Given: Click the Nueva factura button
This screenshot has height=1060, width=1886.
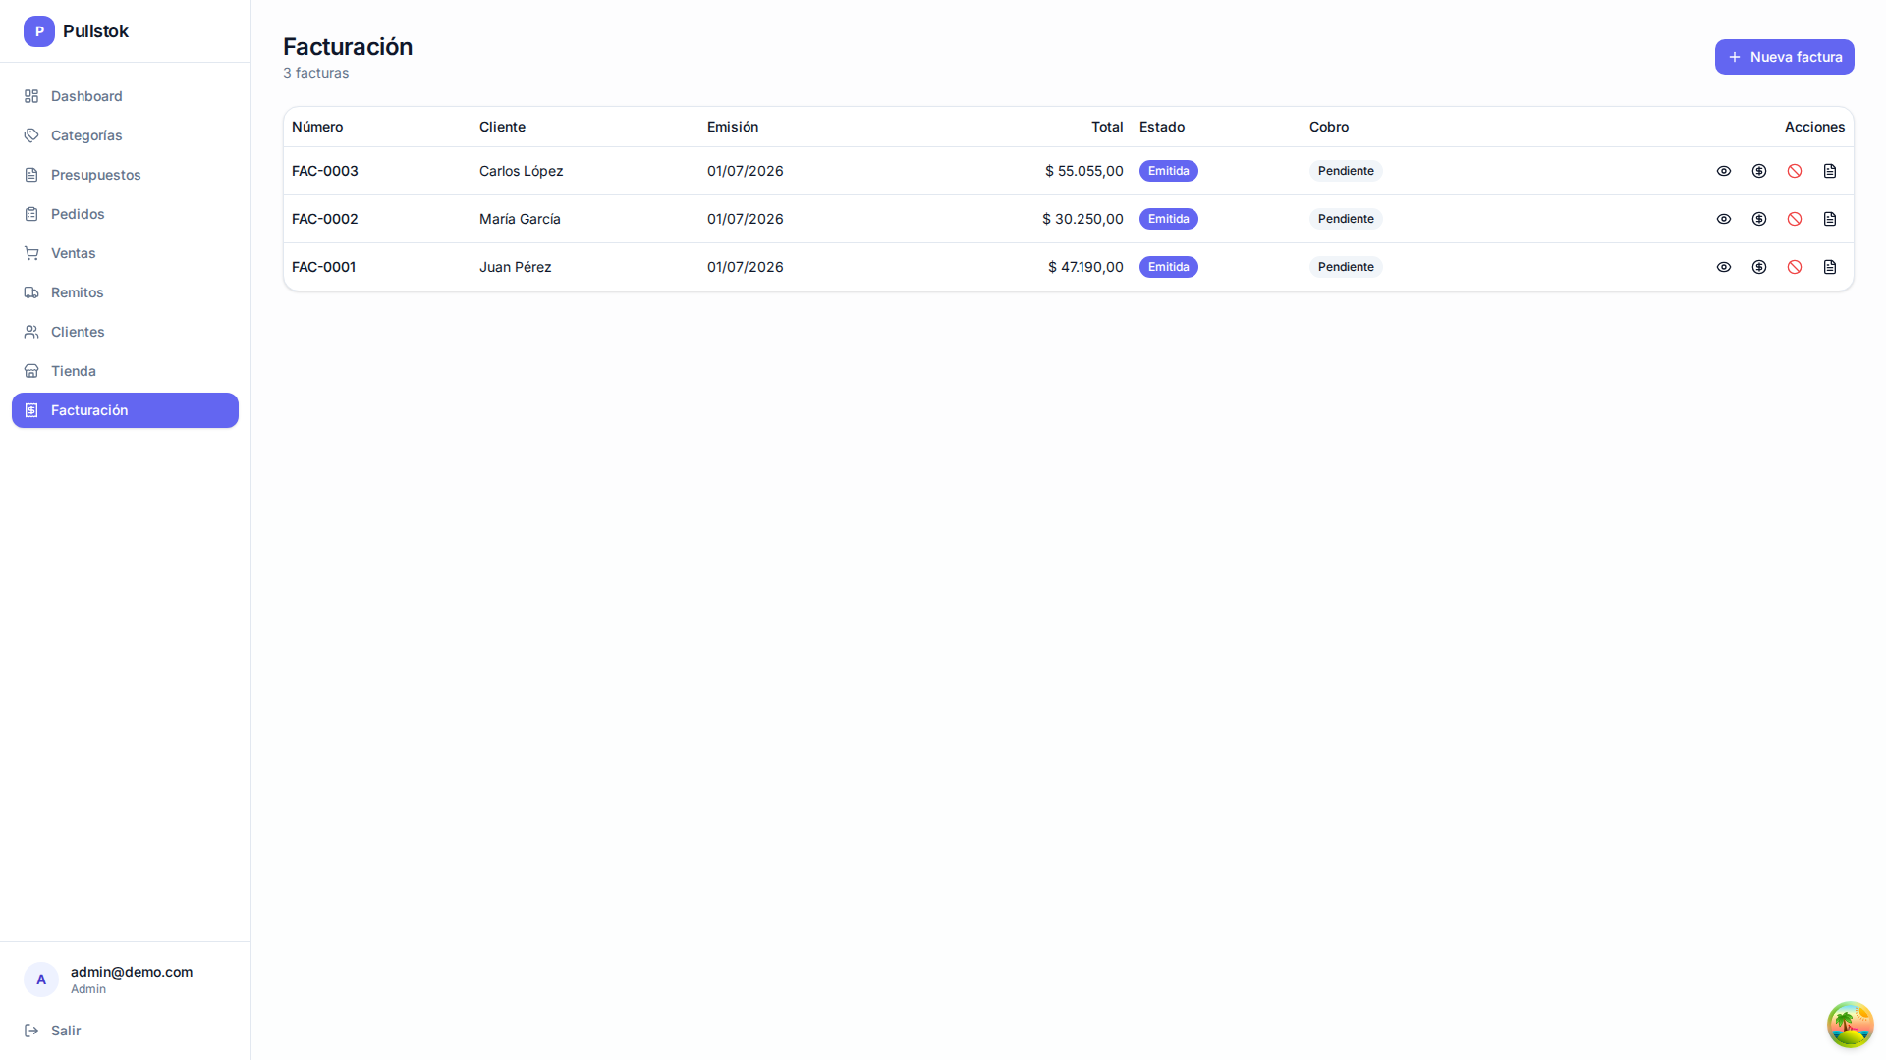Looking at the screenshot, I should pos(1784,57).
